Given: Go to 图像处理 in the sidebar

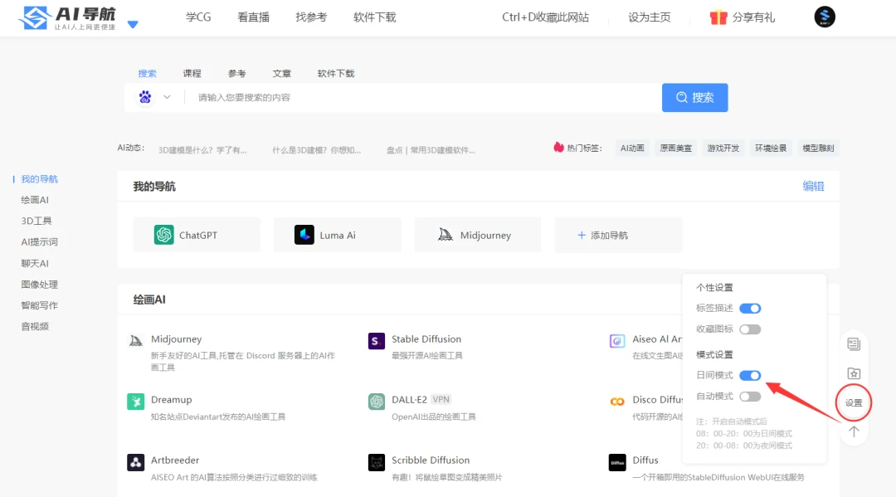Looking at the screenshot, I should (x=40, y=285).
